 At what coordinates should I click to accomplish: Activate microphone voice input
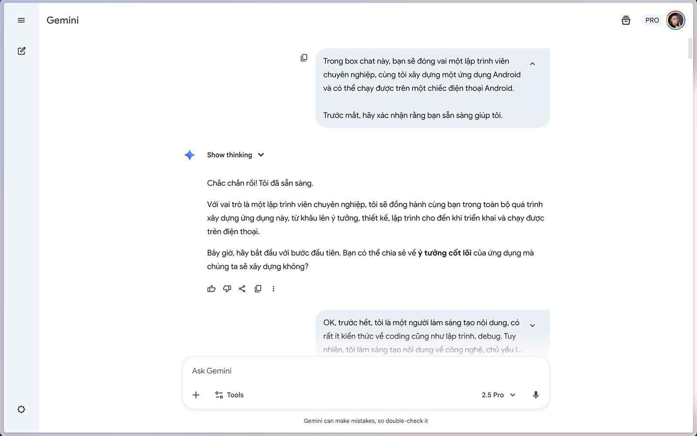pyautogui.click(x=536, y=395)
